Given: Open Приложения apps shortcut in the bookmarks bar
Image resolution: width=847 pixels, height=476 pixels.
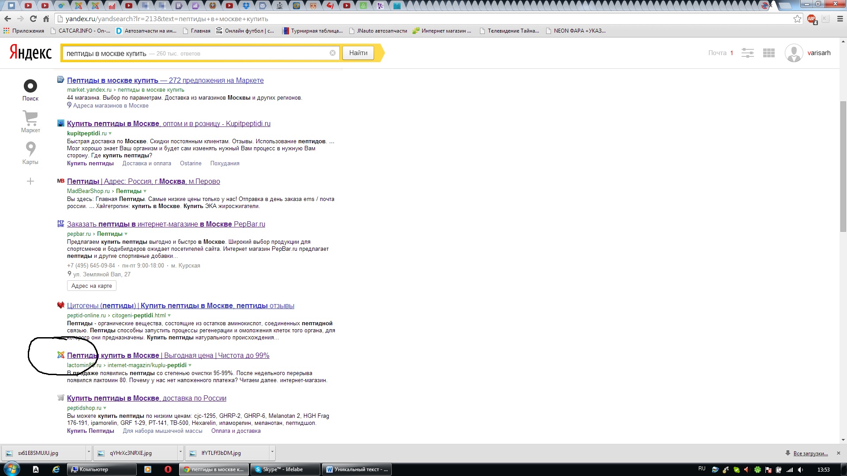Looking at the screenshot, I should pos(24,31).
